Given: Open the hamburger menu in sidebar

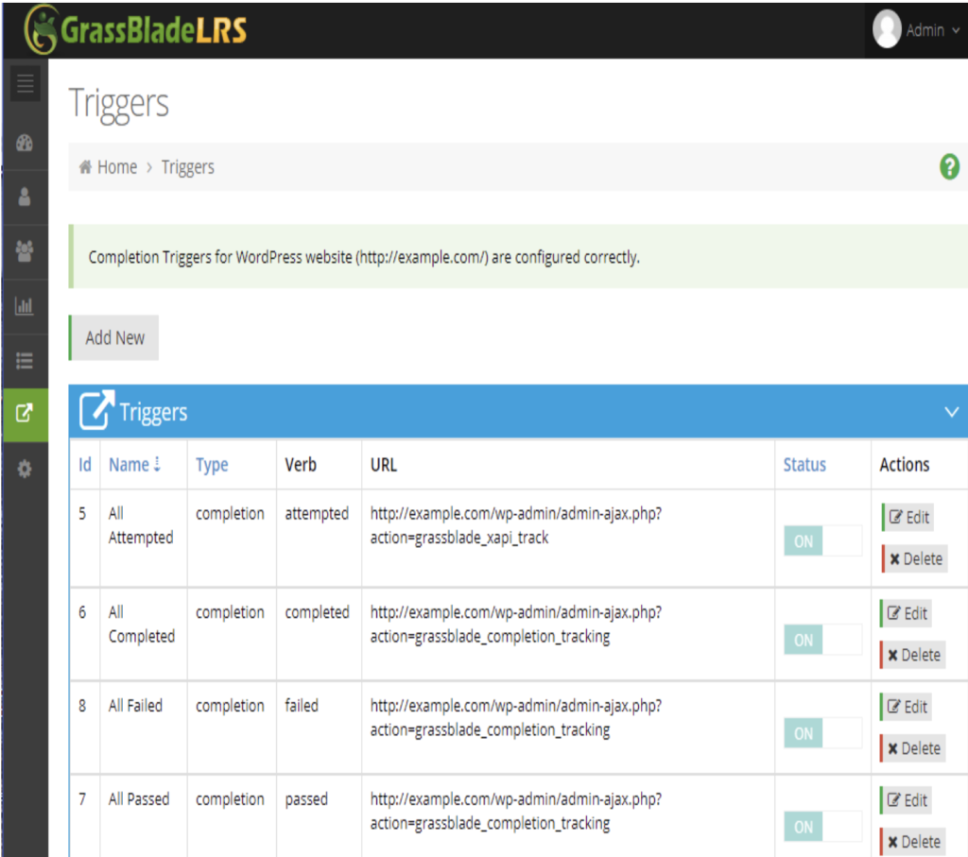Looking at the screenshot, I should [x=26, y=83].
